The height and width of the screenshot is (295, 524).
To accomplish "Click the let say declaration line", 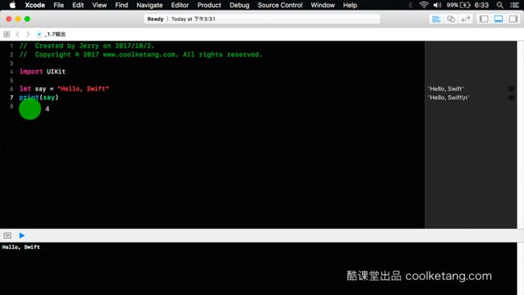I will click(x=64, y=89).
